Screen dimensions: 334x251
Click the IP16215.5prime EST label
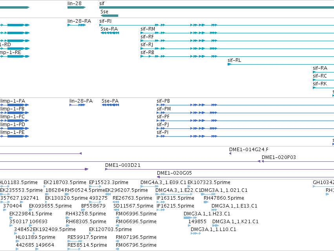click(x=175, y=206)
